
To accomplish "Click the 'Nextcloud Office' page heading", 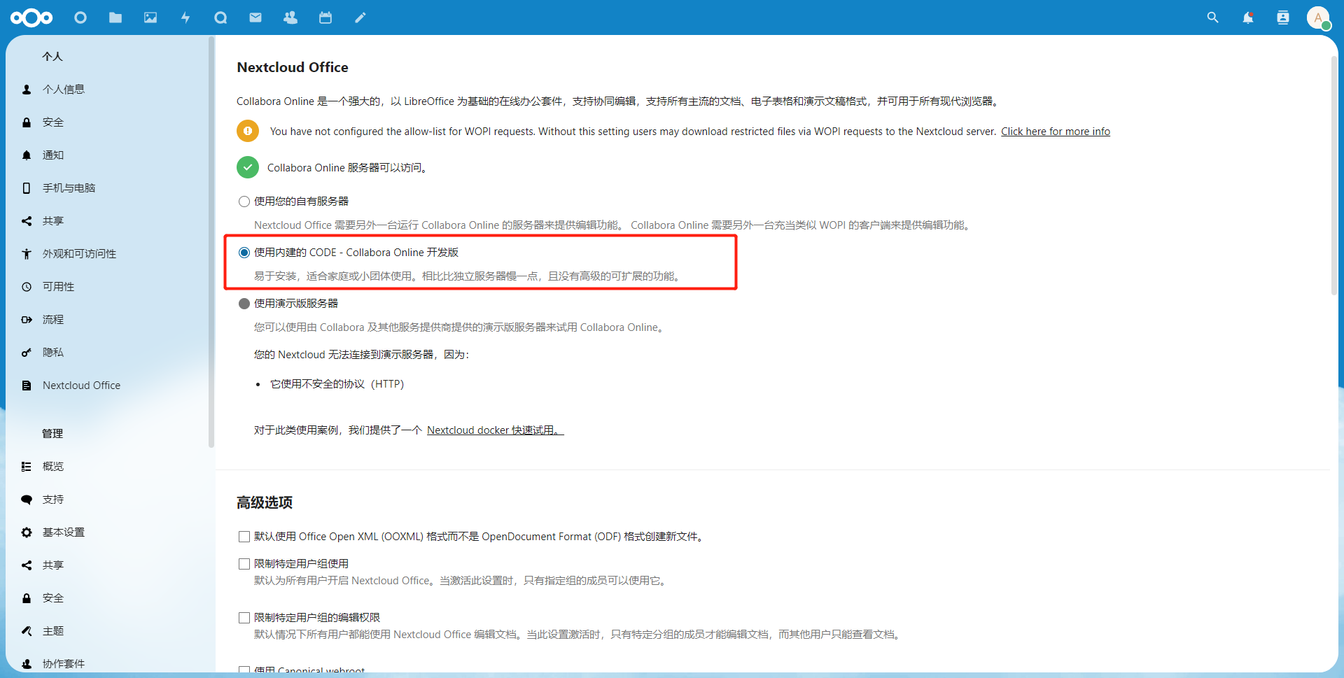I will coord(293,67).
